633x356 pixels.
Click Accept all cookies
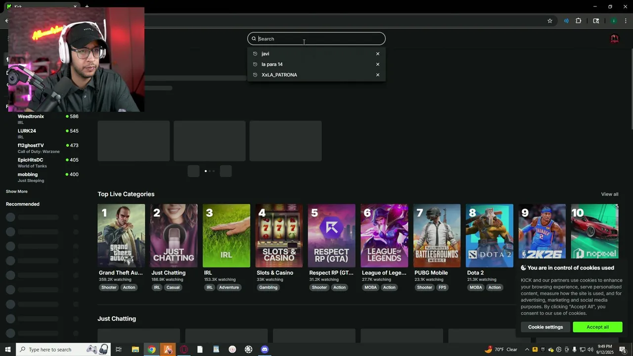pyautogui.click(x=597, y=327)
